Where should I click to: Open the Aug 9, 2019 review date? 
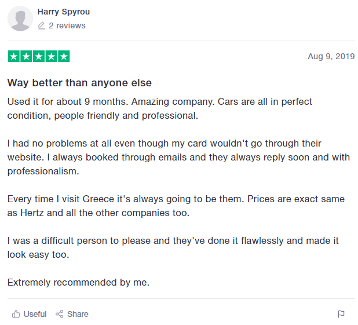click(x=331, y=56)
